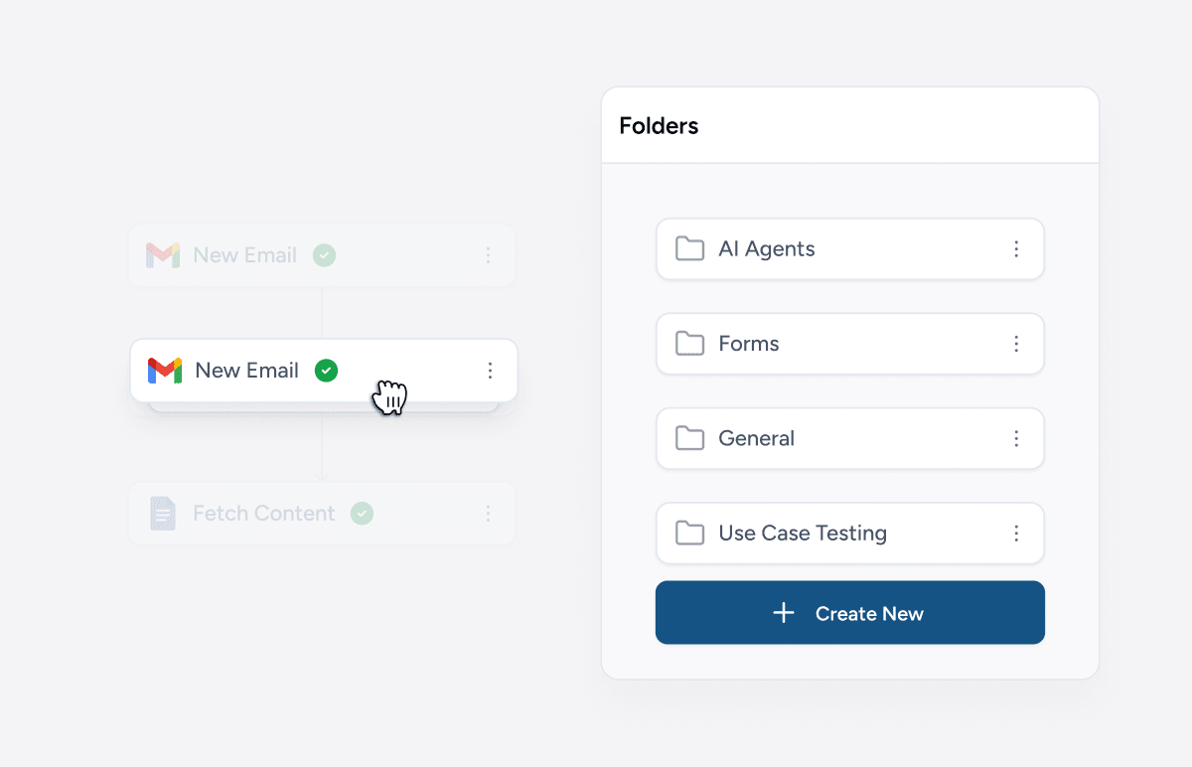Click the Gmail icon on active New Email step
The width and height of the screenshot is (1192, 767).
coord(165,371)
